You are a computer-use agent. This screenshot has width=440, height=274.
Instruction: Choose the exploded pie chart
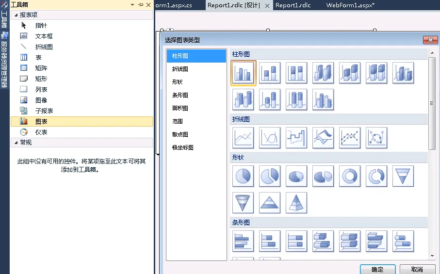(x=270, y=176)
